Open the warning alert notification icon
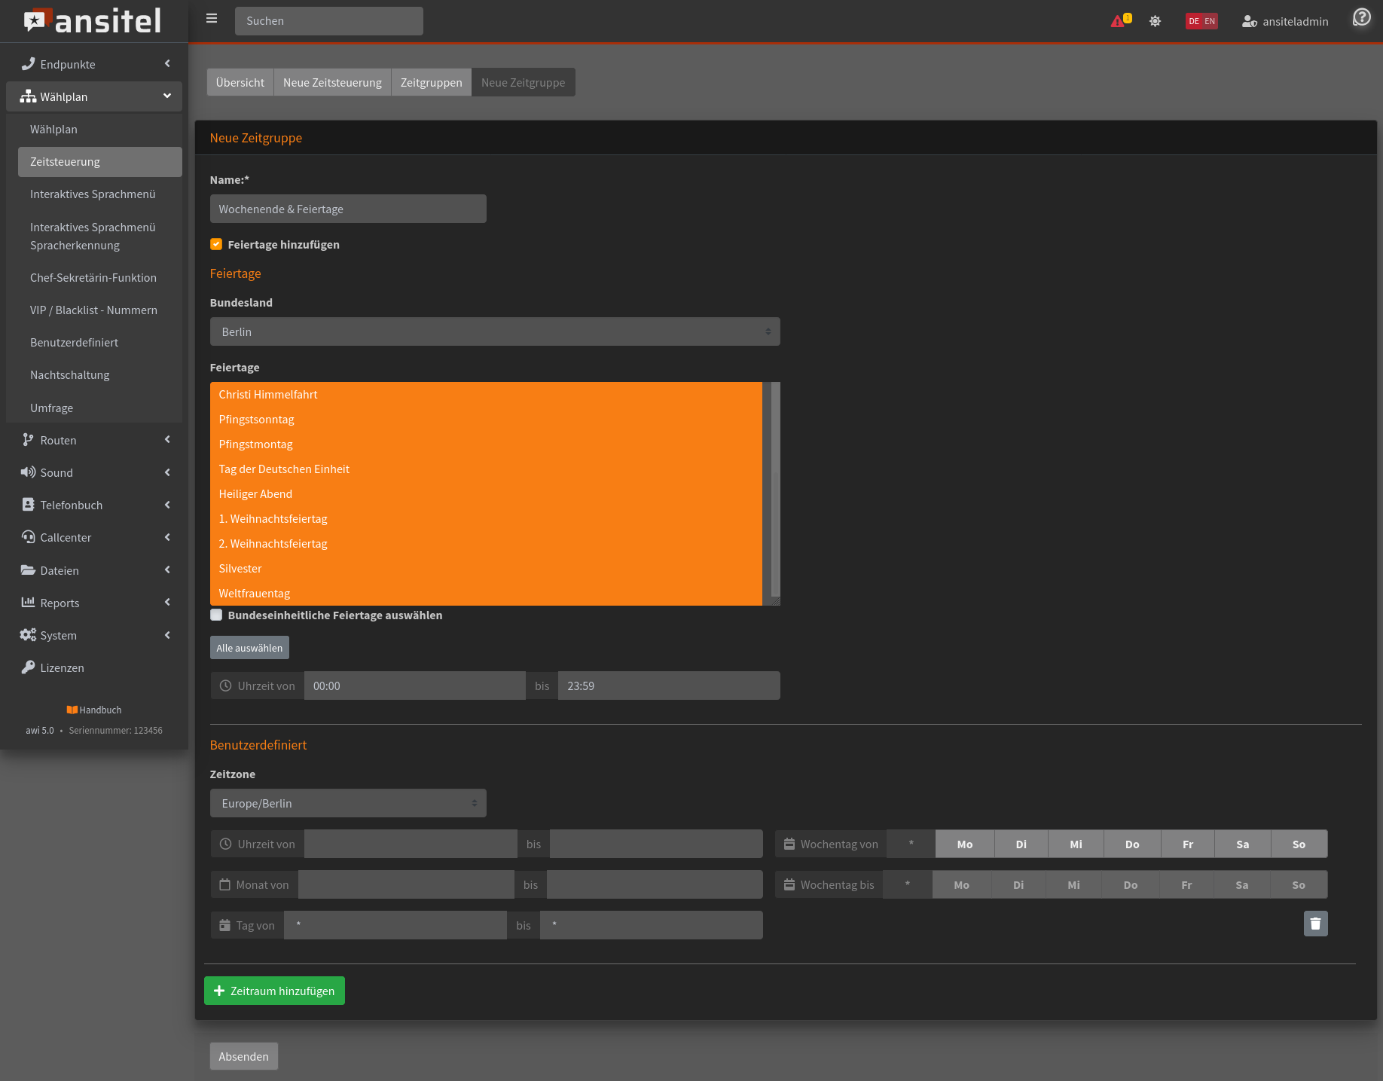 tap(1119, 21)
